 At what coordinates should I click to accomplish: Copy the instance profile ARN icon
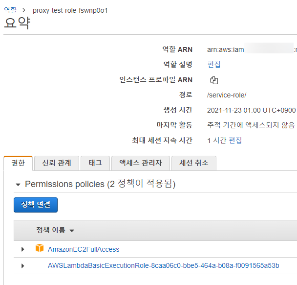pos(213,80)
